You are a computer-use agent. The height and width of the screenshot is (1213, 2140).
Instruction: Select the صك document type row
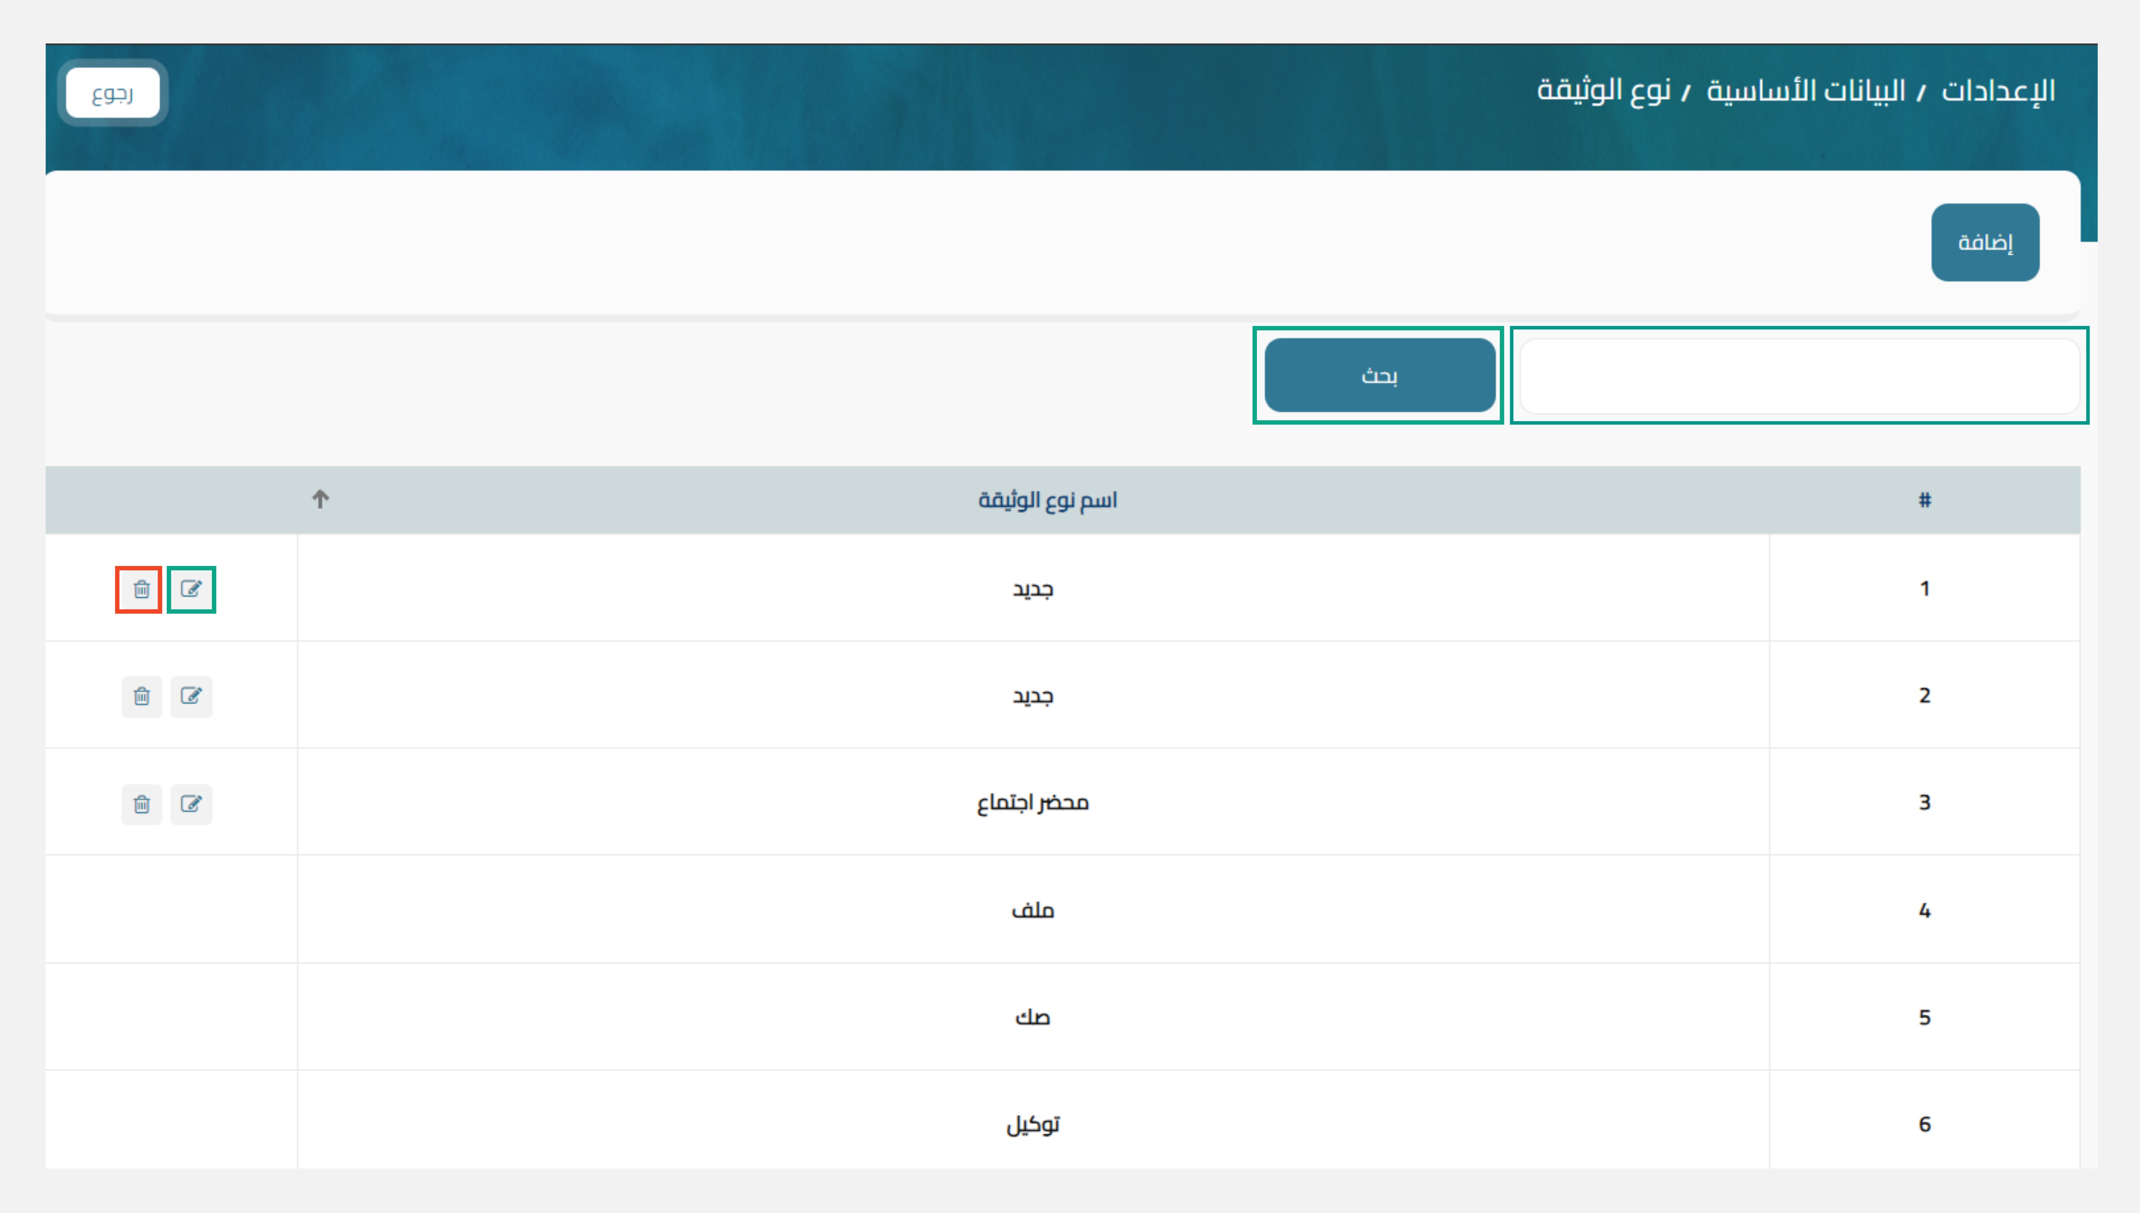pos(1033,1016)
